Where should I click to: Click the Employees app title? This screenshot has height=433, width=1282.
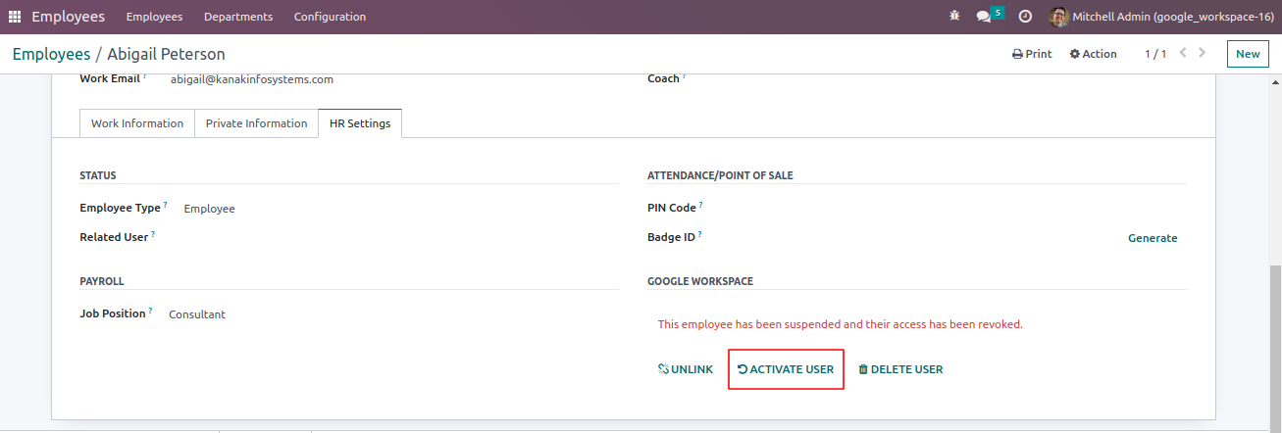[69, 17]
